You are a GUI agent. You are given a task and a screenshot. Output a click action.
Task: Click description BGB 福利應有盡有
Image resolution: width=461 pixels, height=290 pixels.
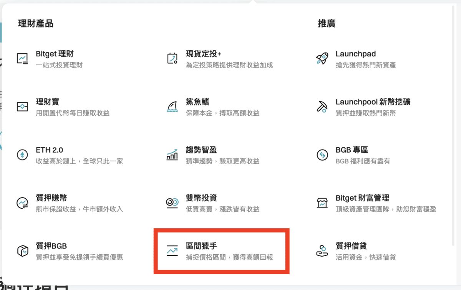[x=363, y=161]
